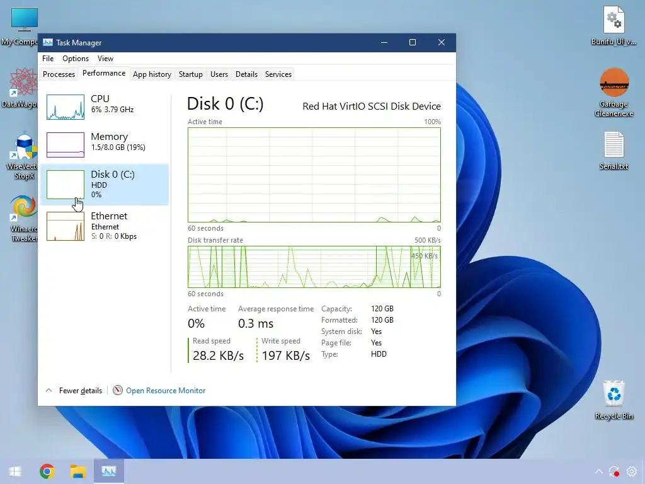
Task: Click the Write speed 197 KB/s value
Action: coord(286,355)
